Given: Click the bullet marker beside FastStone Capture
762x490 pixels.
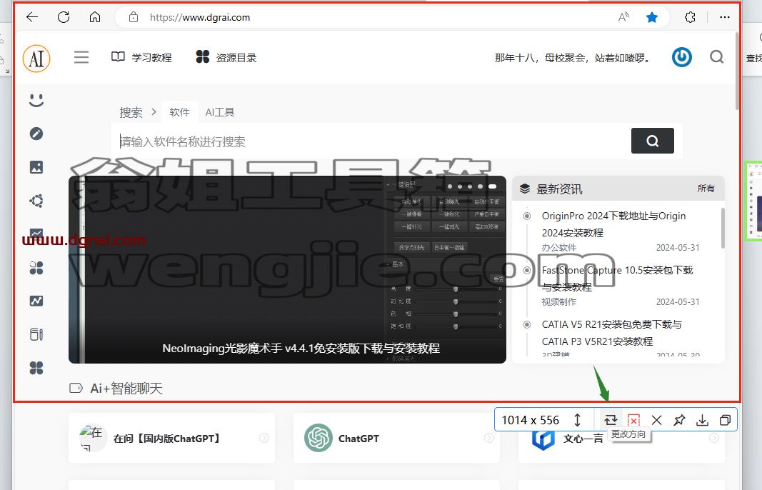Looking at the screenshot, I should (x=527, y=270).
